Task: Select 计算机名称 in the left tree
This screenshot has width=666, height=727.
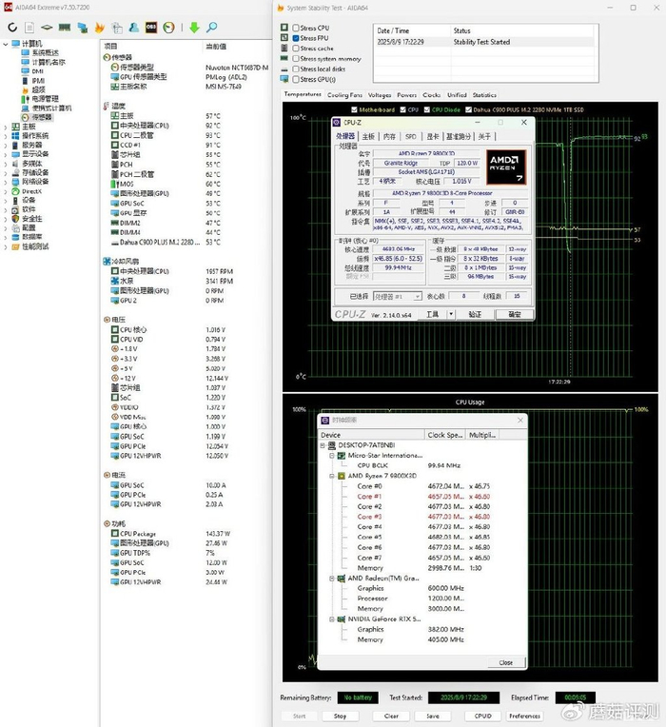Action: click(49, 62)
